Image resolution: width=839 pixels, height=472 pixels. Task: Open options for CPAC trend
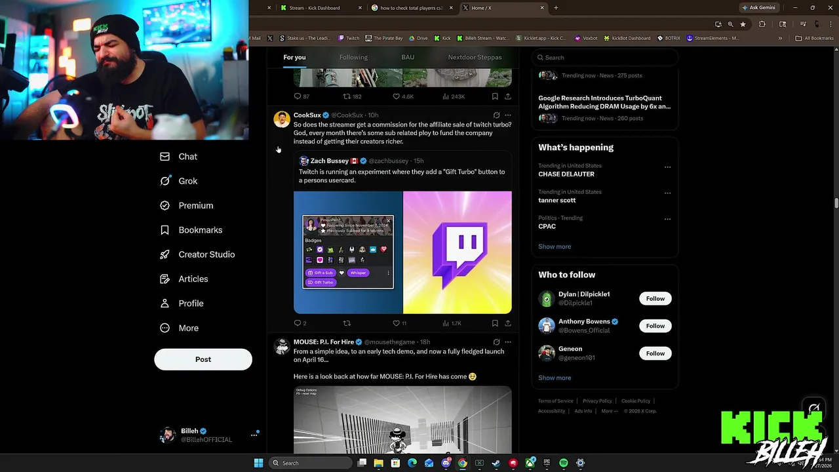[667, 219]
